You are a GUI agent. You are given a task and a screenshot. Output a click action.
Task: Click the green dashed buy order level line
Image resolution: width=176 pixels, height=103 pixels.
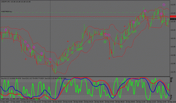point(85,13)
